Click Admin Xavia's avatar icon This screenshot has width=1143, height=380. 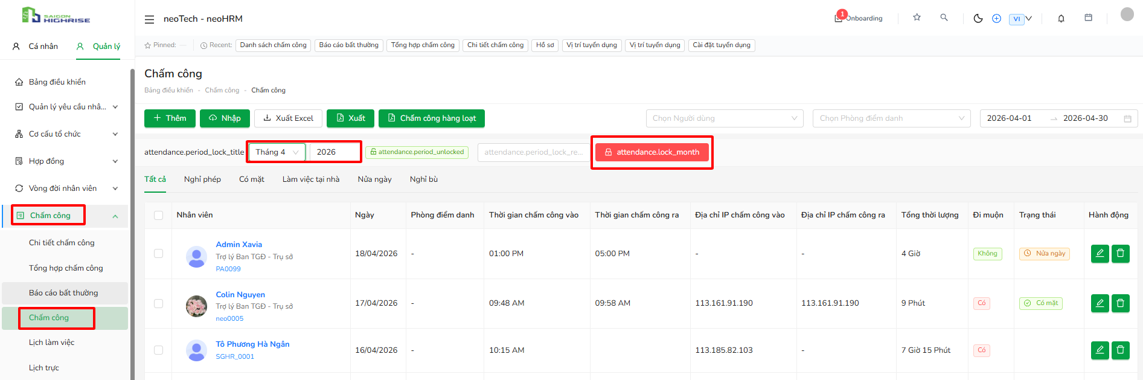click(196, 257)
